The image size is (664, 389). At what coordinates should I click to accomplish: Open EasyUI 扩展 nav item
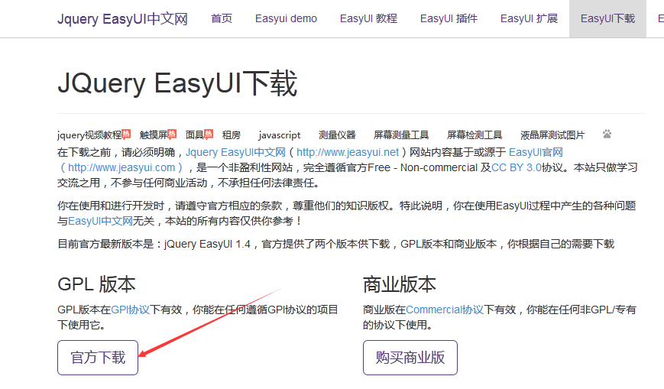click(529, 18)
